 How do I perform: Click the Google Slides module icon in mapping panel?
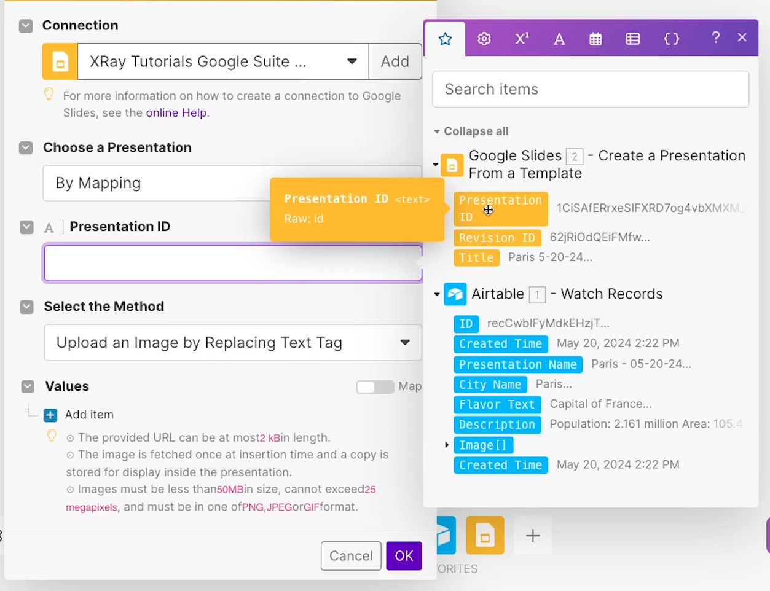point(452,165)
